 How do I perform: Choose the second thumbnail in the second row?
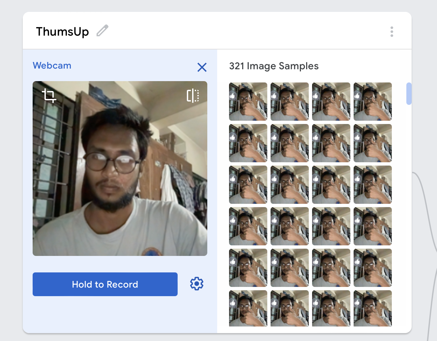click(x=290, y=143)
